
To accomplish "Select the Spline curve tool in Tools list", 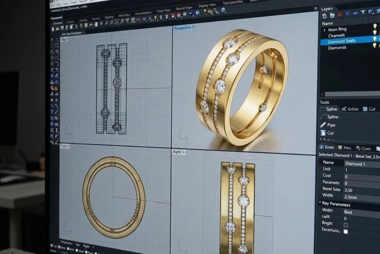I will [330, 117].
